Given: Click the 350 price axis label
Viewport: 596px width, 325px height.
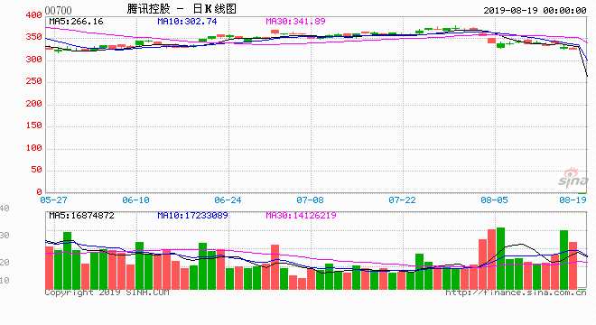Looking at the screenshot, I should pos(33,37).
